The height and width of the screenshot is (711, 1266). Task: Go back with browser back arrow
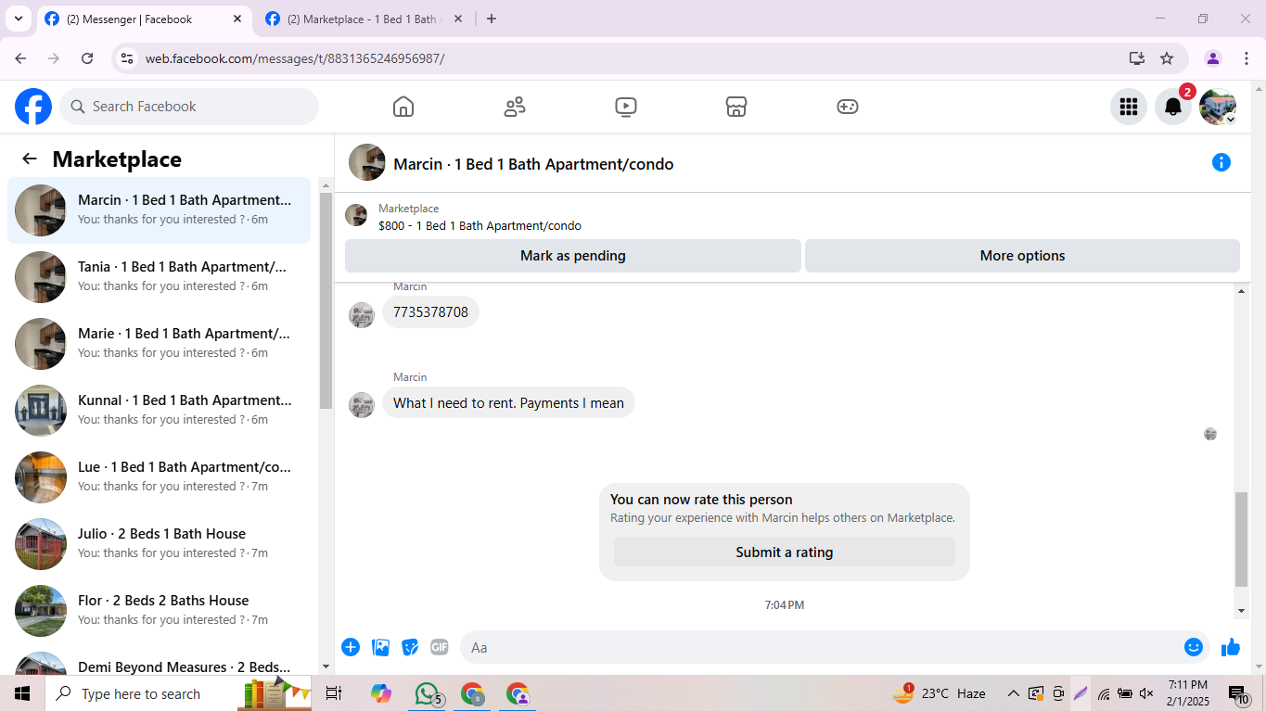(x=20, y=58)
